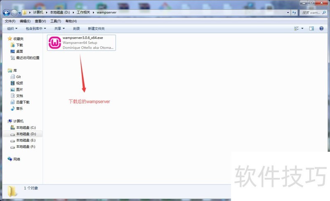Open 下载 in favorites
The height and width of the screenshot is (201, 330).
click(x=16, y=45)
